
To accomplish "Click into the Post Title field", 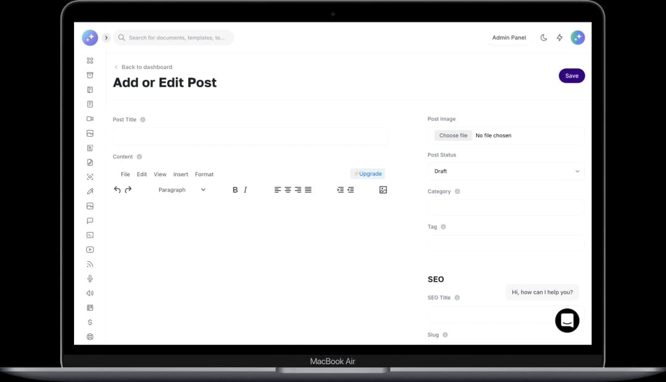I will click(x=250, y=136).
